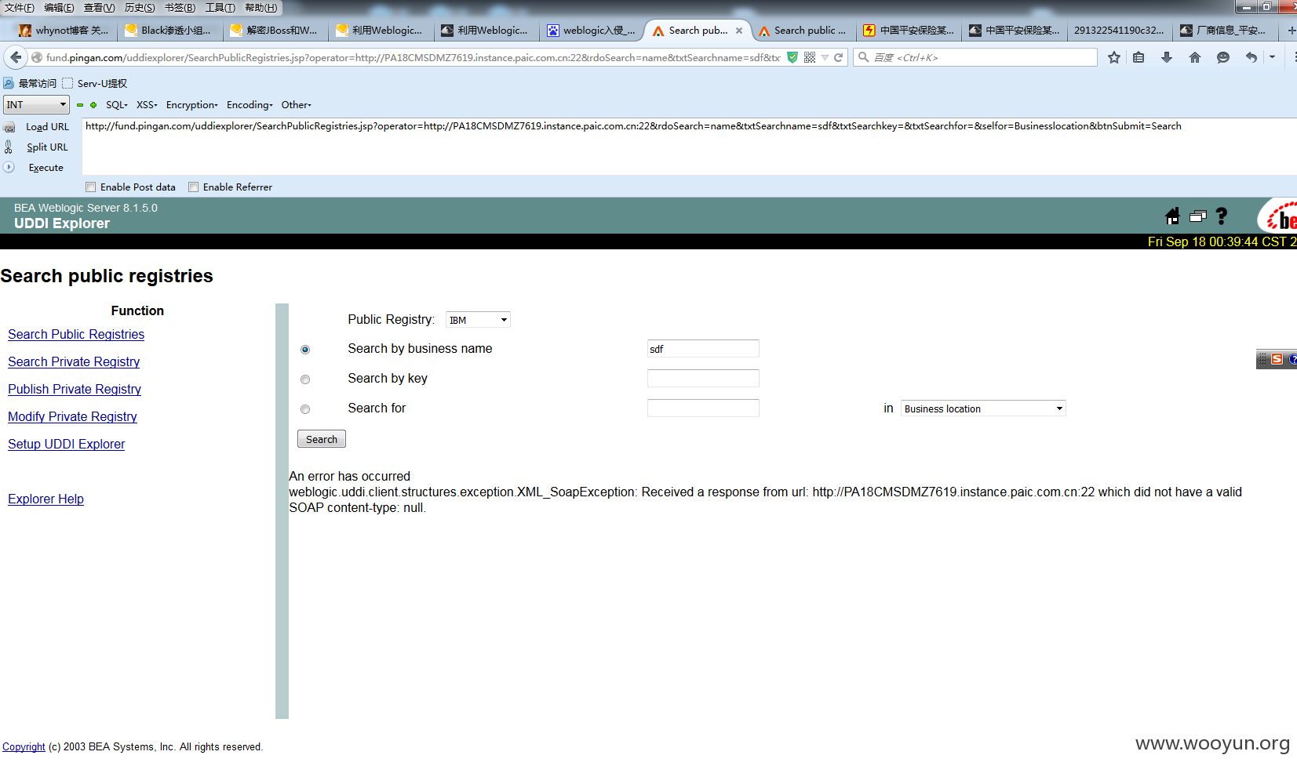The width and height of the screenshot is (1297, 766).
Task: Open downloads with the down-arrow icon
Action: click(1167, 57)
